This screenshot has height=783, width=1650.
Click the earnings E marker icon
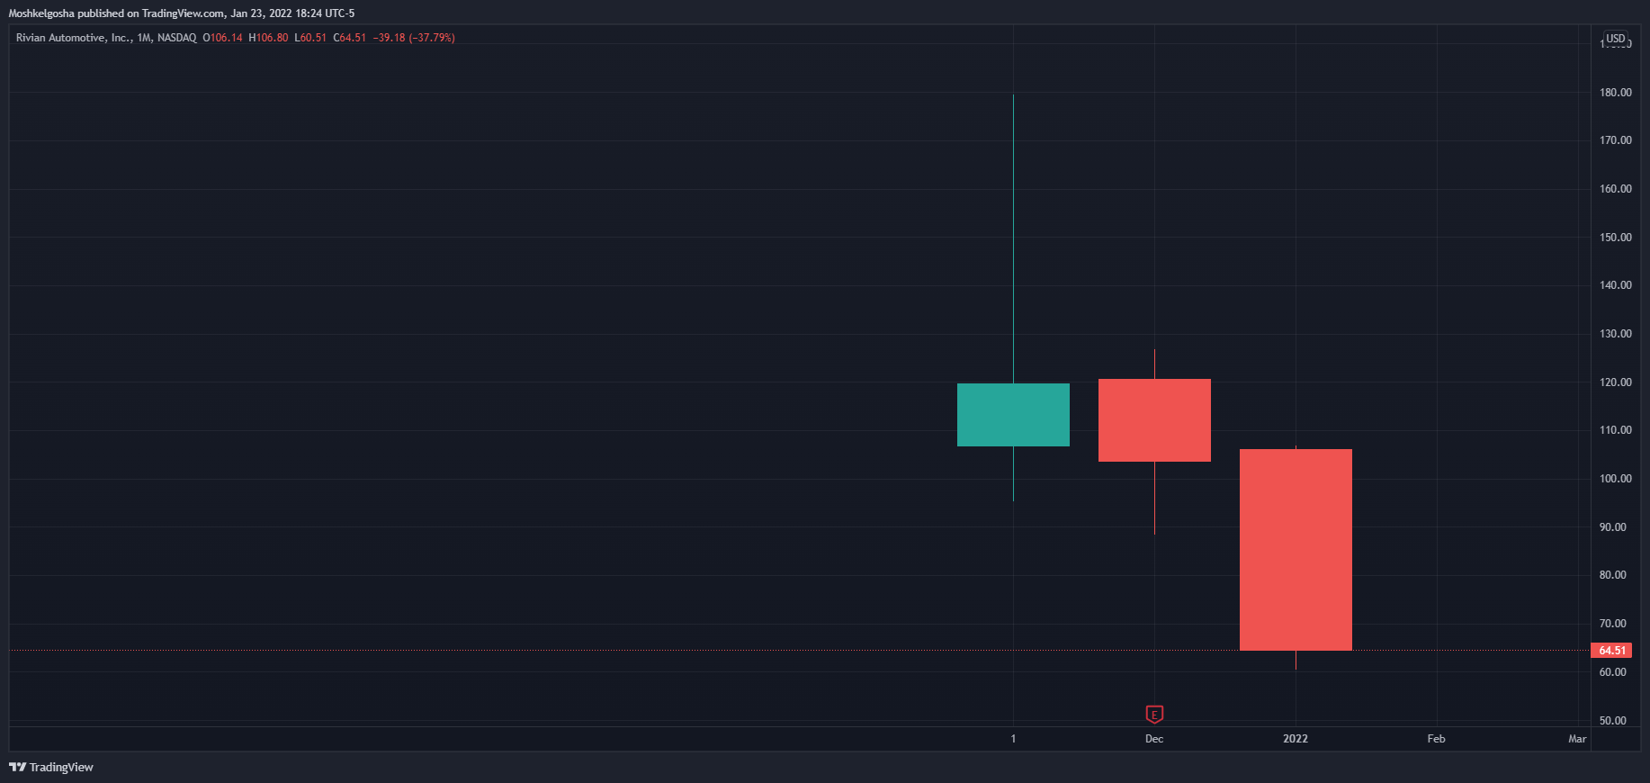(1154, 715)
